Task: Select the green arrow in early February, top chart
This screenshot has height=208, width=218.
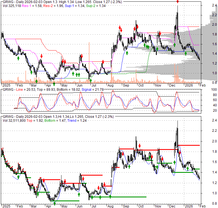Action: click(18, 58)
